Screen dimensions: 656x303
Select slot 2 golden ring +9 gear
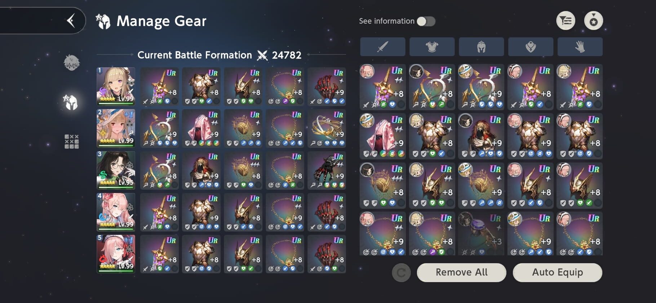point(327,128)
